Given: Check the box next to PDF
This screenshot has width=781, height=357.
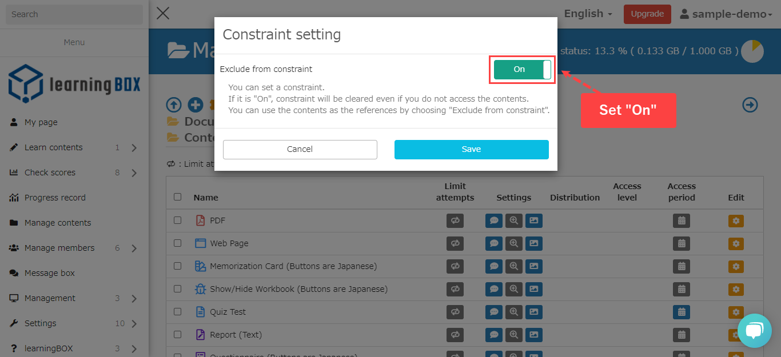Looking at the screenshot, I should [178, 220].
